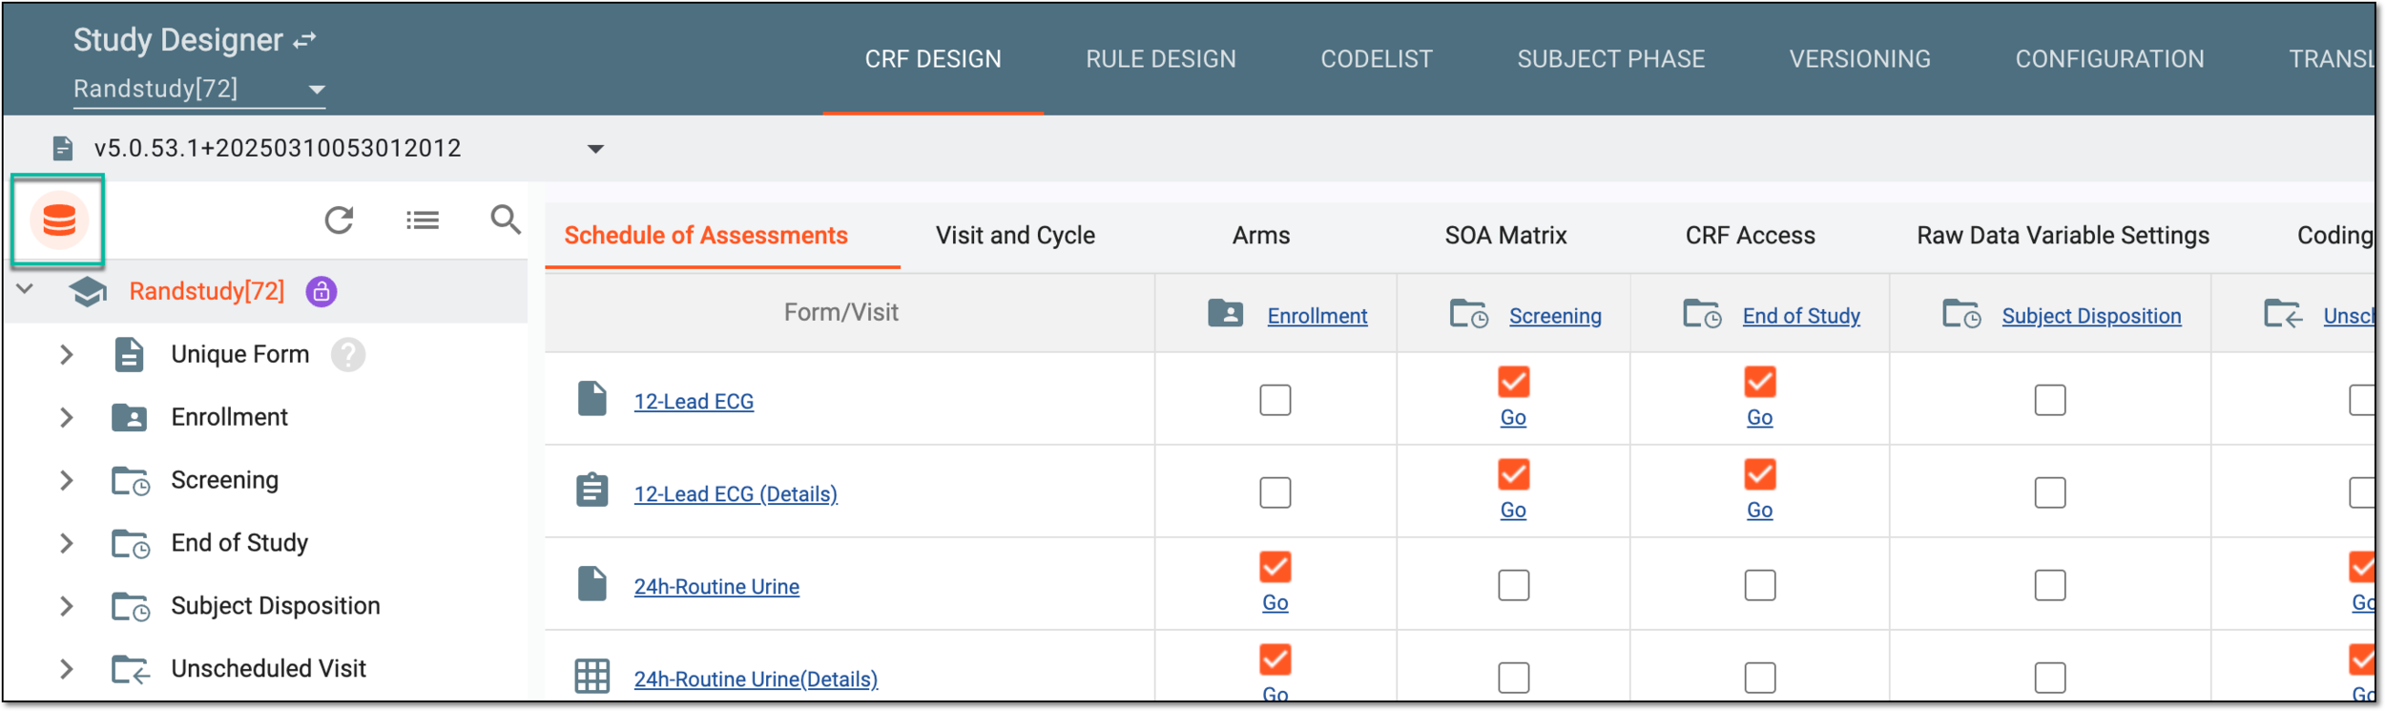
Task: Uncheck 12-Lead ECG under End of Study
Action: 1759,382
